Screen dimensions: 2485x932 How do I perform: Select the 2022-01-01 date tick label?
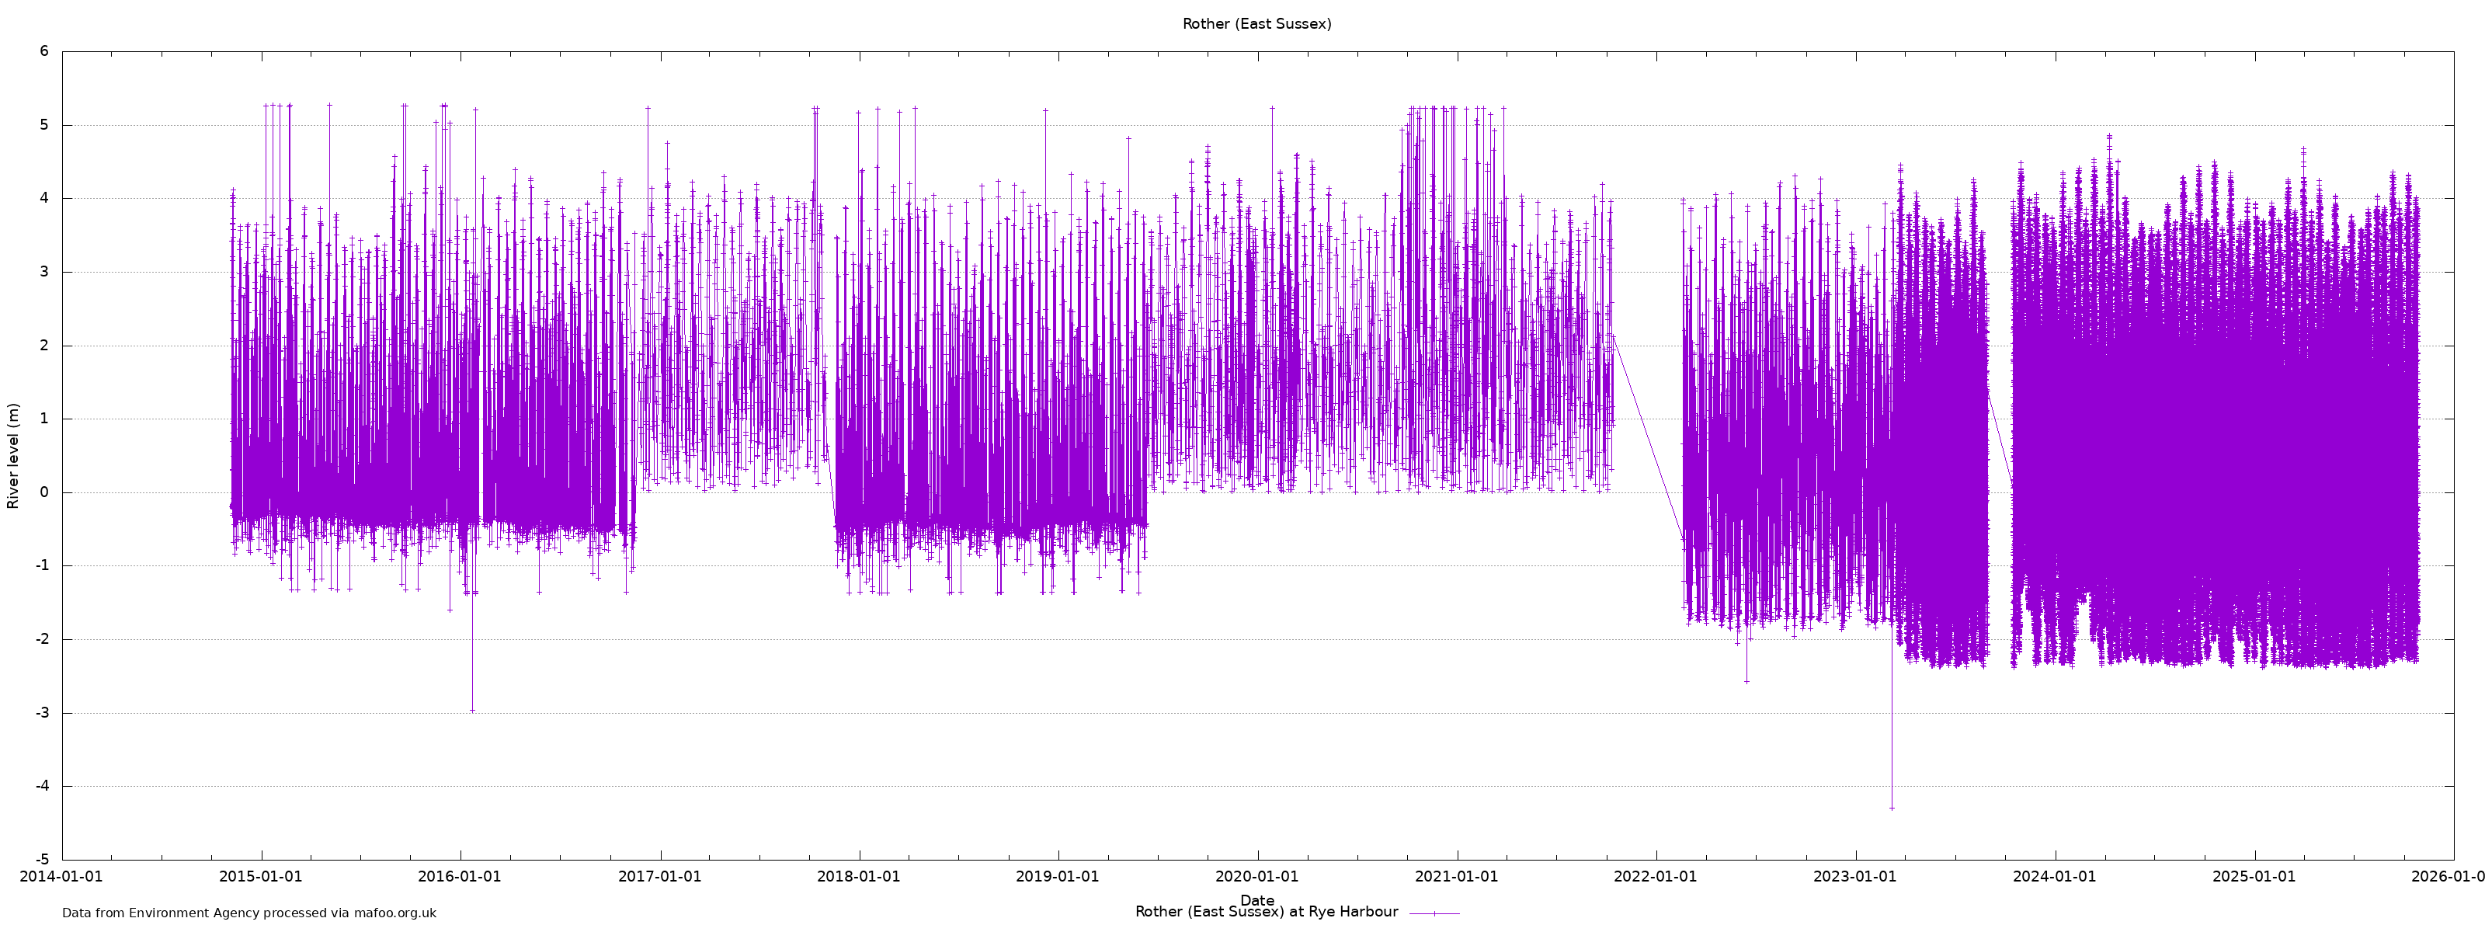pyautogui.click(x=1656, y=877)
